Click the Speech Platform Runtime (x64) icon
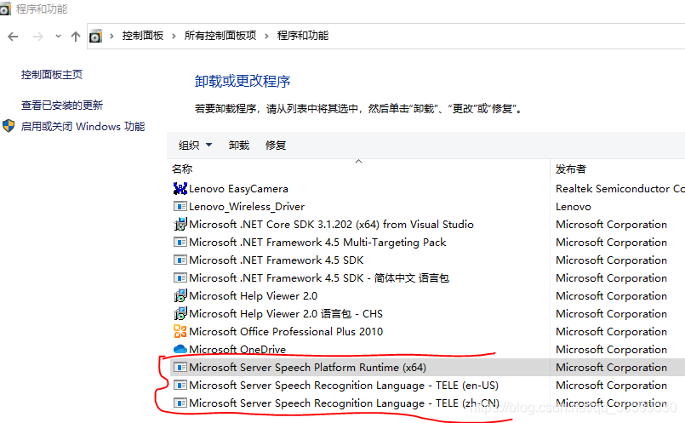 point(180,368)
